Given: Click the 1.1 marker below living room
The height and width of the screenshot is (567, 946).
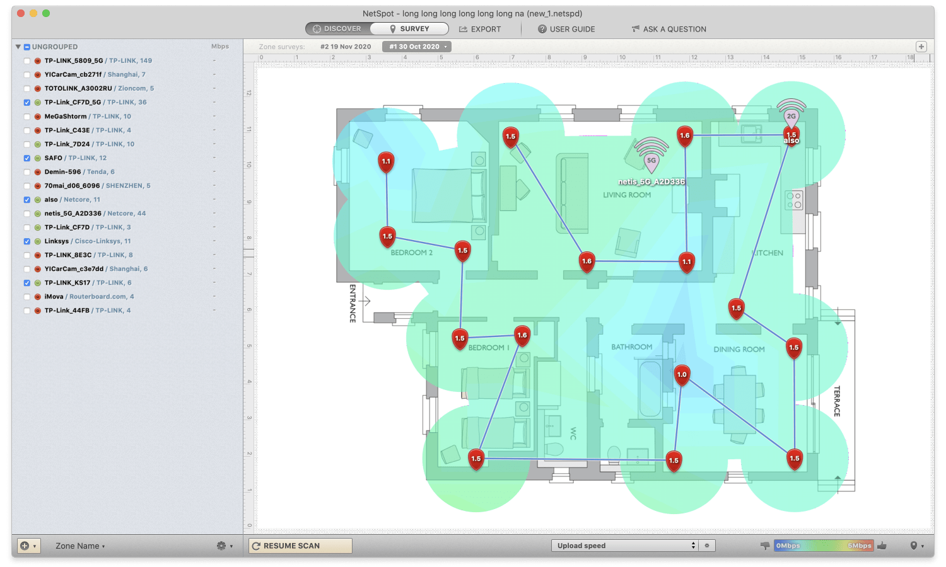Looking at the screenshot, I should [687, 263].
